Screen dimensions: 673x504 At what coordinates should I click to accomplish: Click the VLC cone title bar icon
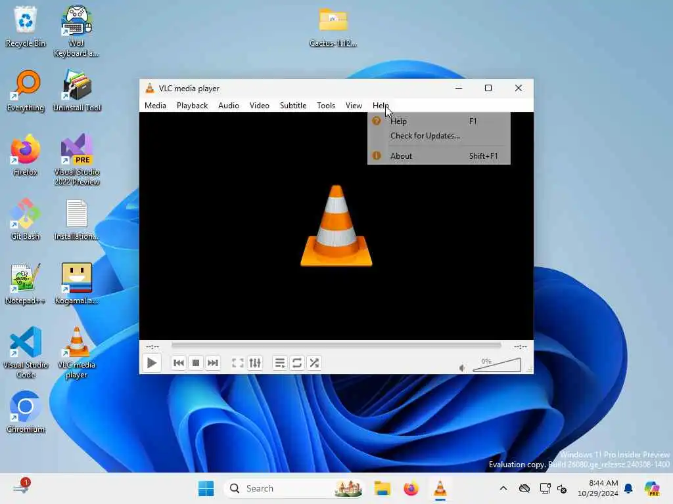(150, 89)
